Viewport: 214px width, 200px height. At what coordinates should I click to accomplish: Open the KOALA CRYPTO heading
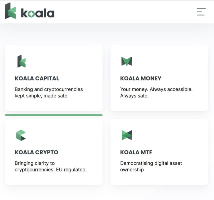pyautogui.click(x=37, y=152)
